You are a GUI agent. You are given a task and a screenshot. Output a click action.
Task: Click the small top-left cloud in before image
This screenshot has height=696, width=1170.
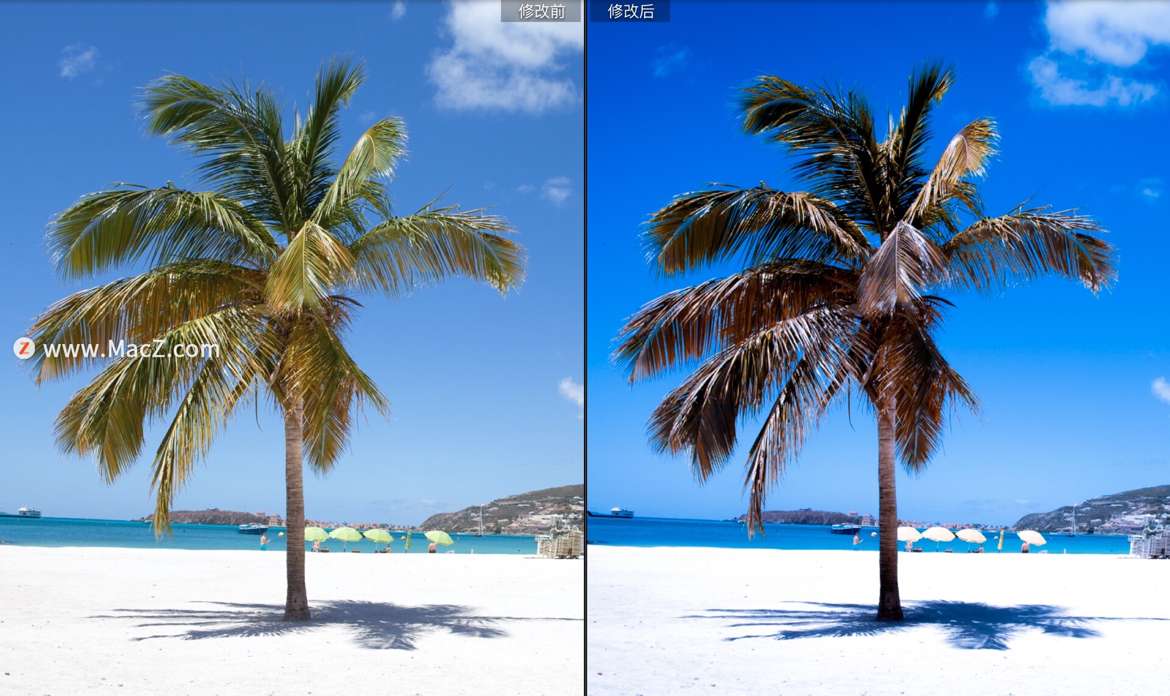77,60
